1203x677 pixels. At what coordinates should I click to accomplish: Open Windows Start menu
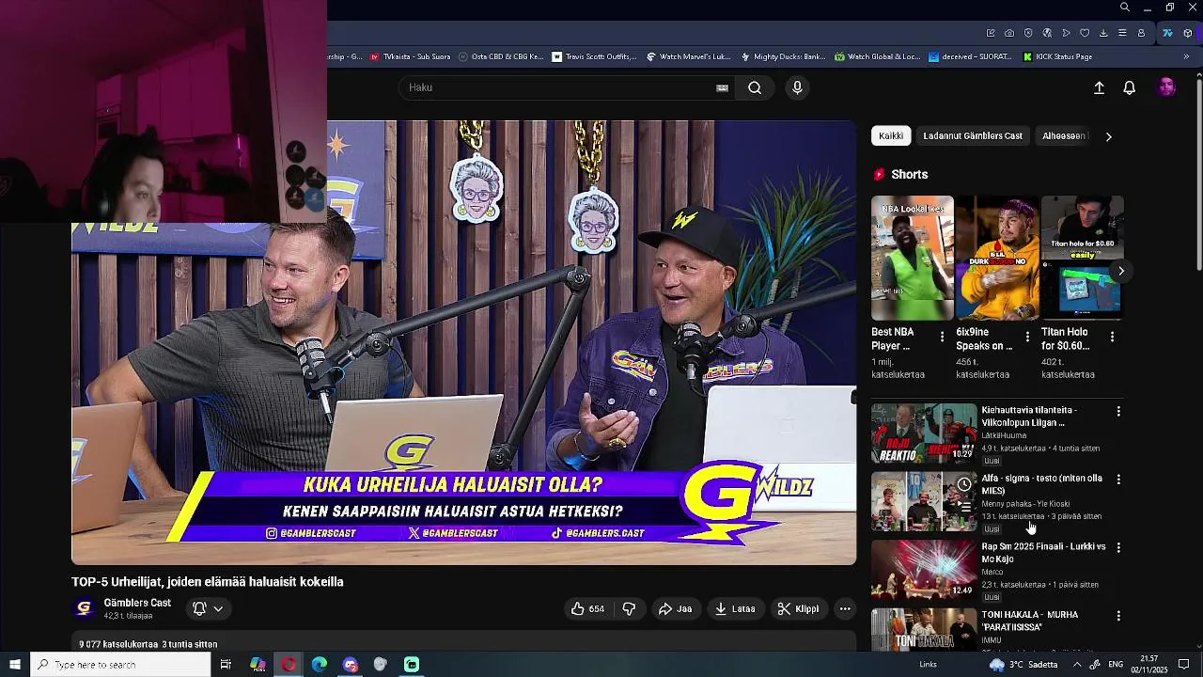[15, 665]
